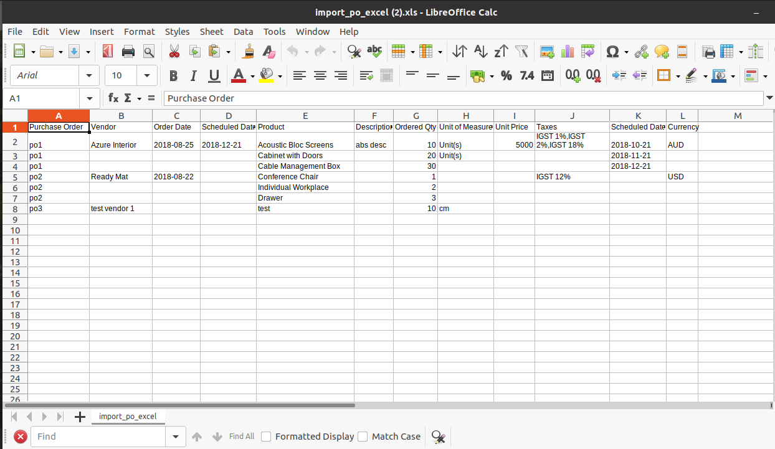Viewport: 775px width, 449px height.
Task: Open the Sheet menu
Action: (212, 31)
